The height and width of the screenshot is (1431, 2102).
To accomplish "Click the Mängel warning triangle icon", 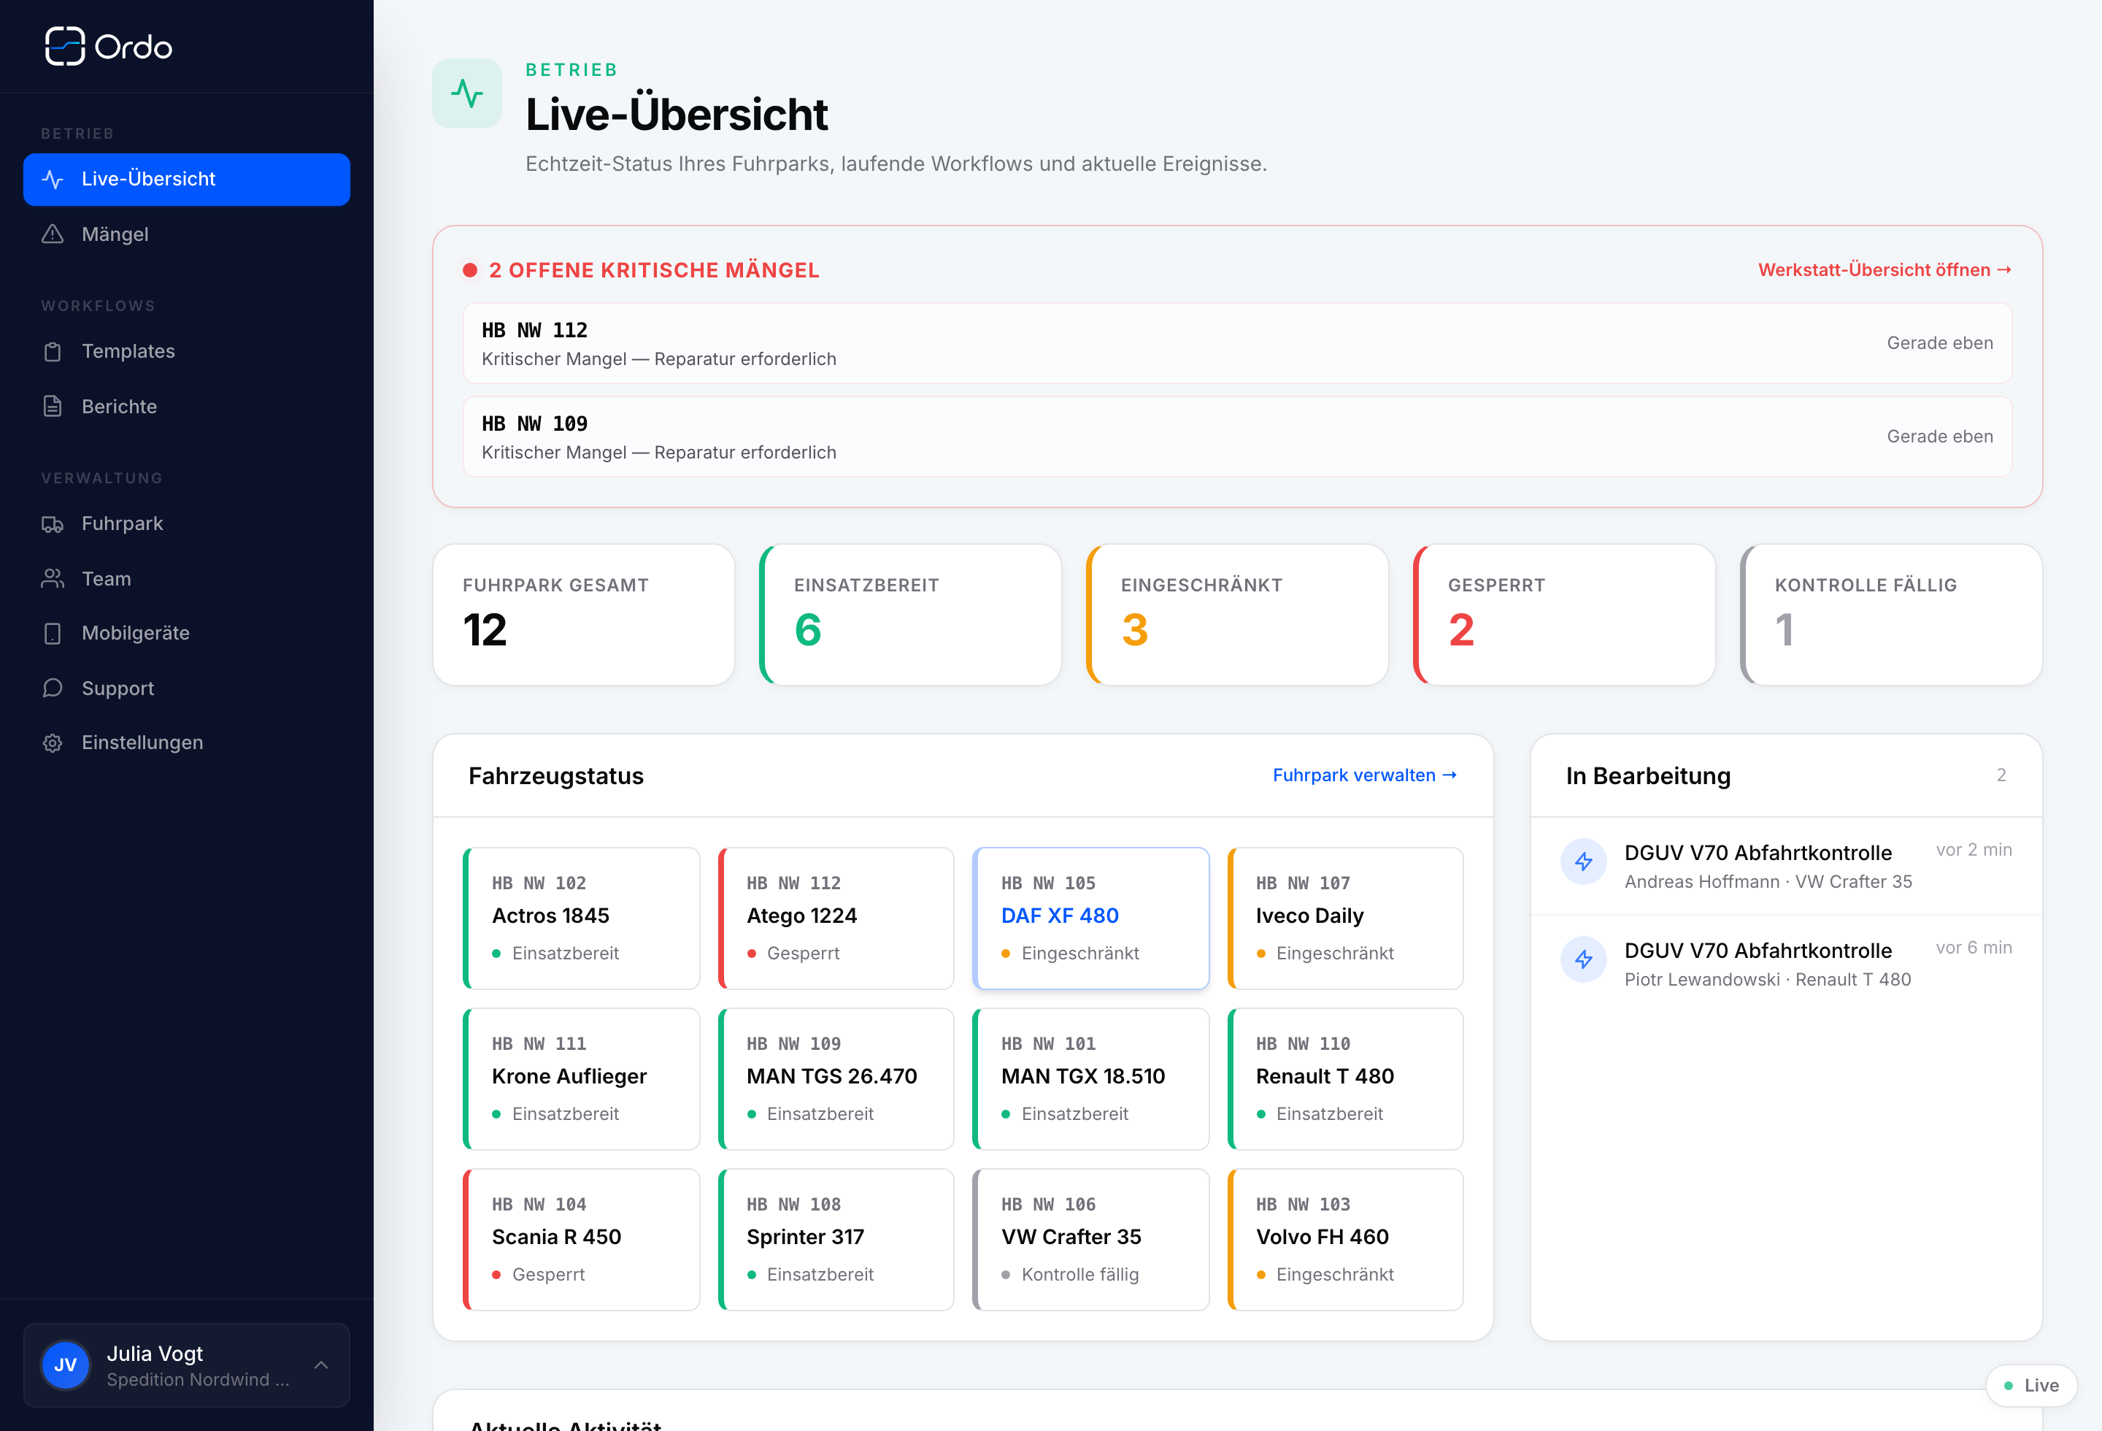I will pos(53,234).
